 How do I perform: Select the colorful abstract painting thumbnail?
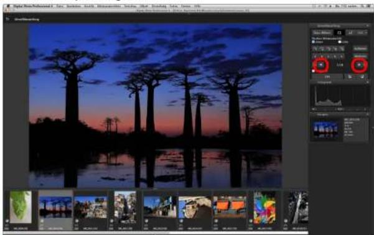pyautogui.click(x=264, y=207)
